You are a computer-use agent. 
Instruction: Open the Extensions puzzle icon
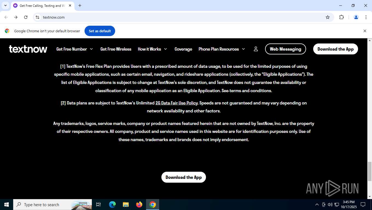coord(341,17)
